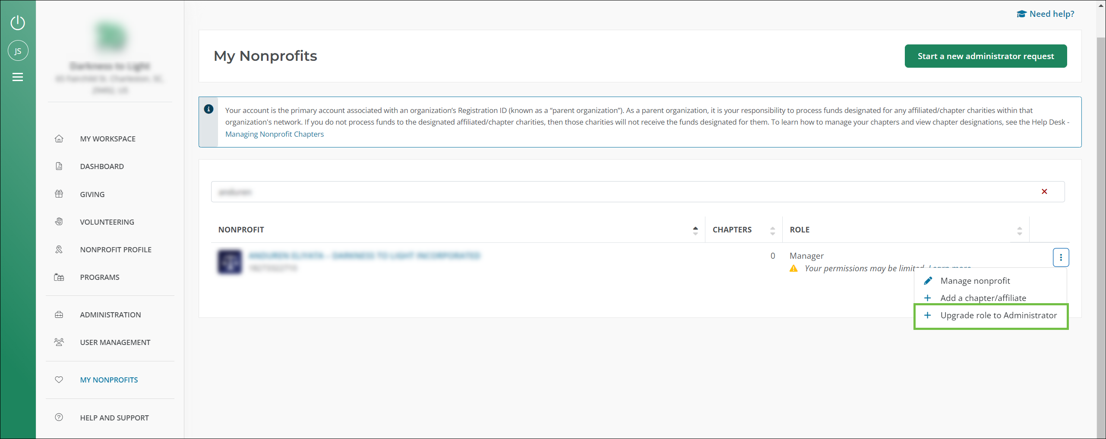This screenshot has height=439, width=1106.
Task: Sort the table by Chapters column
Action: click(x=772, y=230)
